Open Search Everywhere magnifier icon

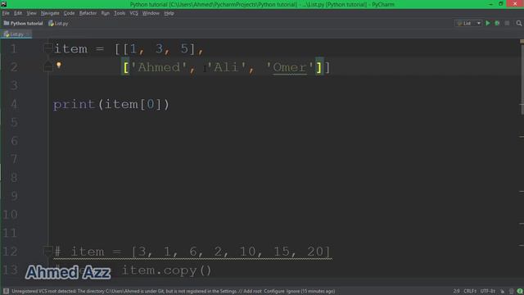tap(518, 23)
